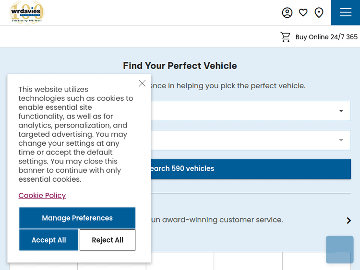
Task: Go to homepage via wrdavies logo
Action: click(26, 12)
